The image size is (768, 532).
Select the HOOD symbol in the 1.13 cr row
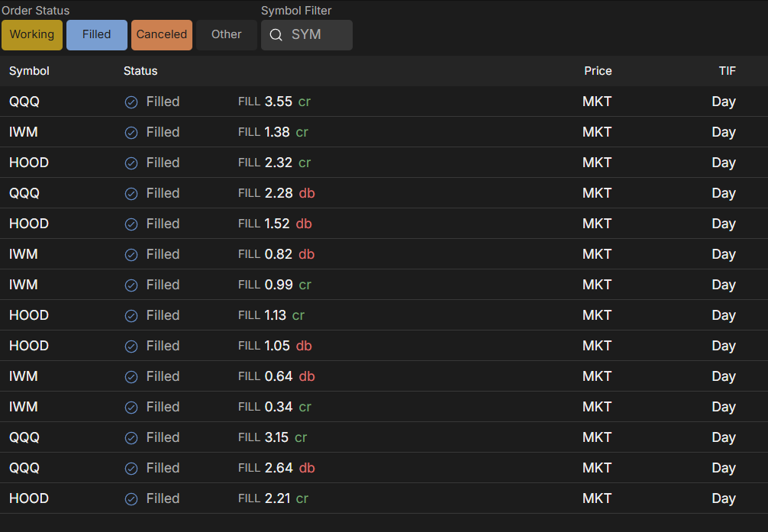coord(29,315)
